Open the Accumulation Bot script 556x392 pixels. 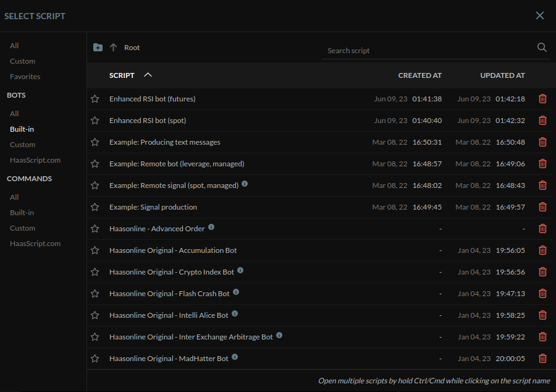172,250
